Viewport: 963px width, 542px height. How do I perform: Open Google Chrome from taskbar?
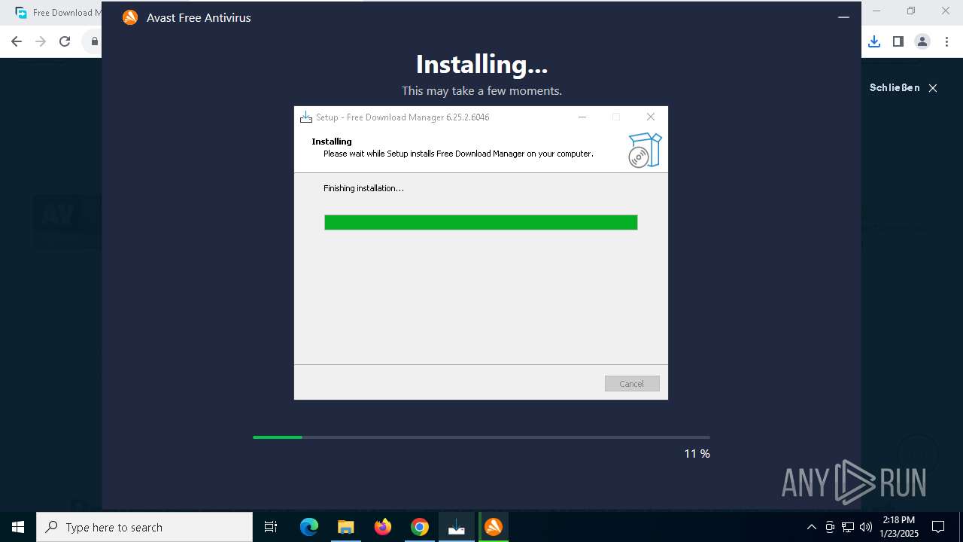coord(420,527)
